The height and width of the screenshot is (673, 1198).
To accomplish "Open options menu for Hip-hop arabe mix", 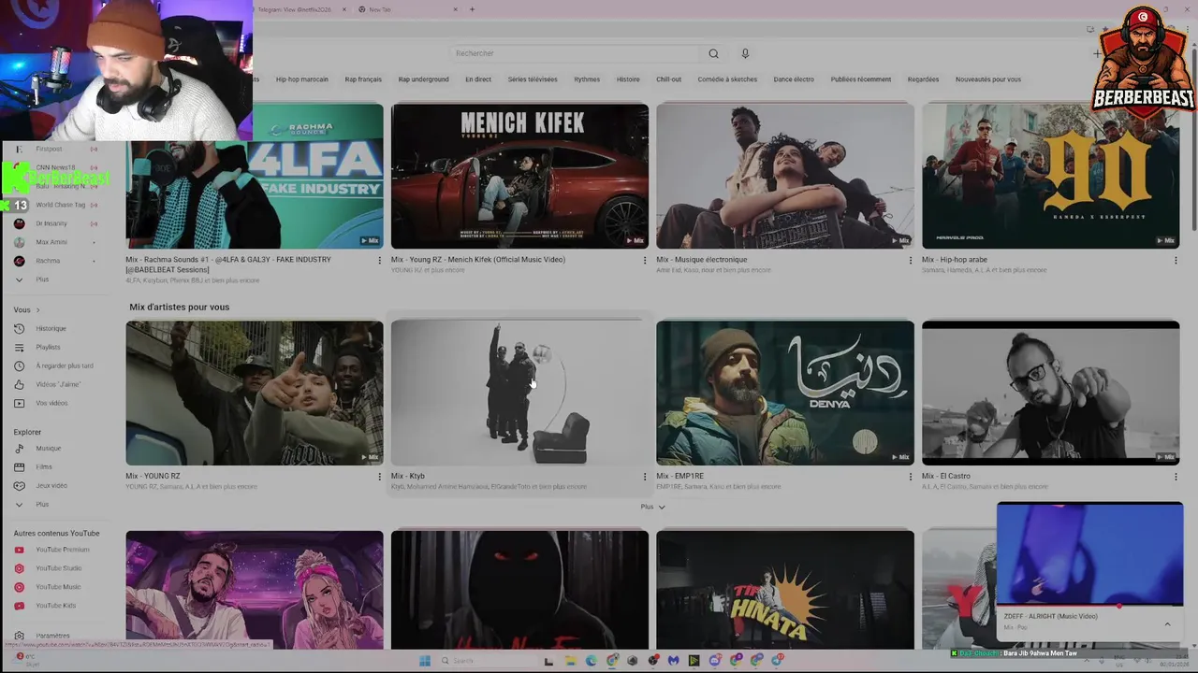I will [x=1176, y=260].
